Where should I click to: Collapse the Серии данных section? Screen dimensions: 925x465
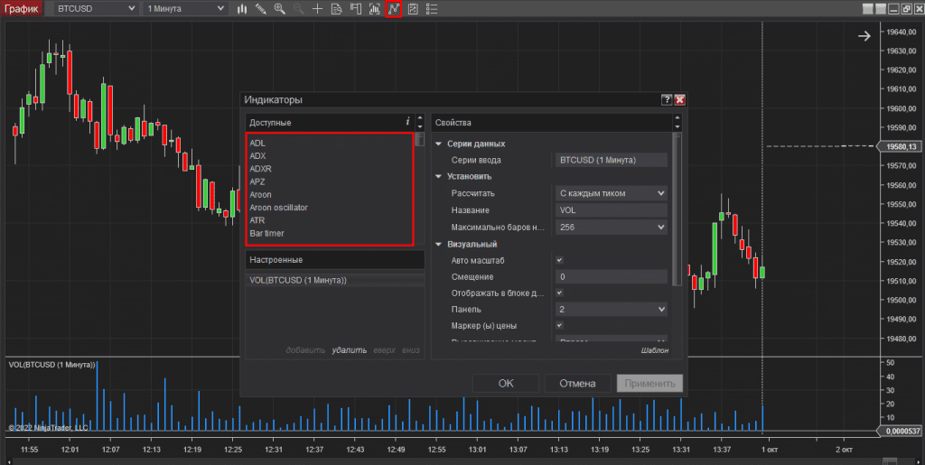pyautogui.click(x=438, y=144)
